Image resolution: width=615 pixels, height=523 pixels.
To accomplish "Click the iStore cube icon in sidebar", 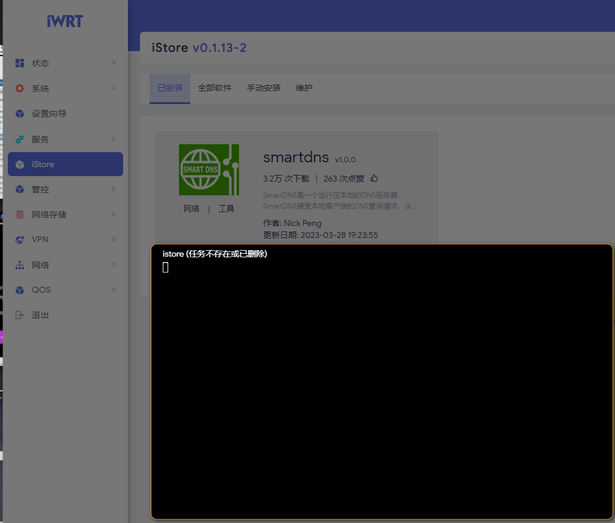I will coord(21,164).
